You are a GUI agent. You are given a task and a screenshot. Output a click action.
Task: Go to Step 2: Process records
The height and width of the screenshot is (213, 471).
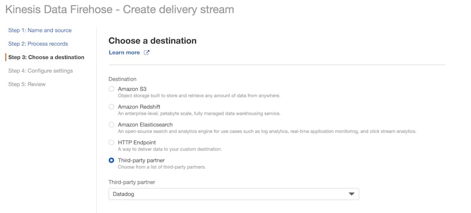click(x=38, y=44)
